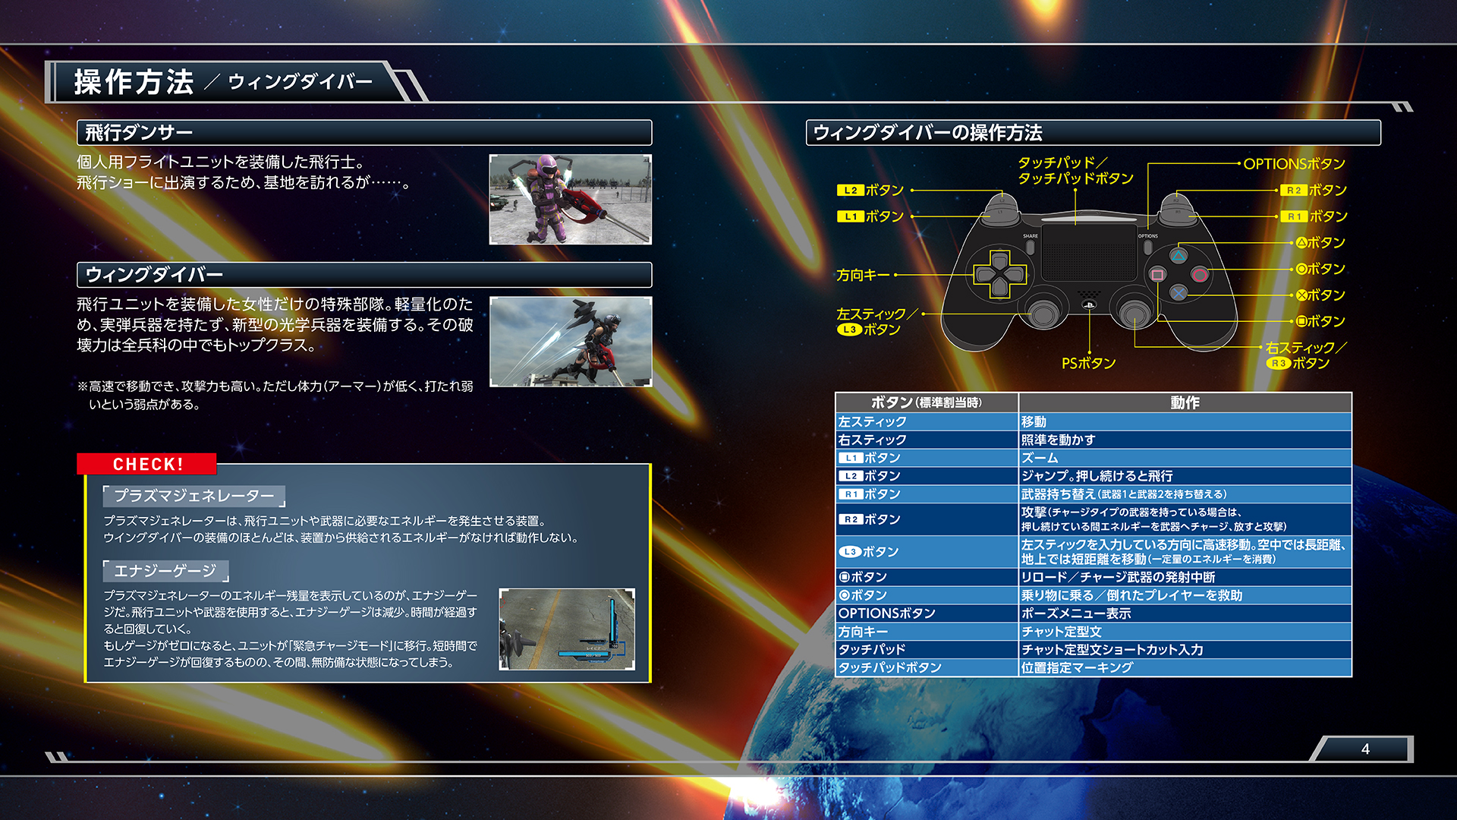Click the ズーム action cell
The height and width of the screenshot is (820, 1457).
(x=1185, y=458)
